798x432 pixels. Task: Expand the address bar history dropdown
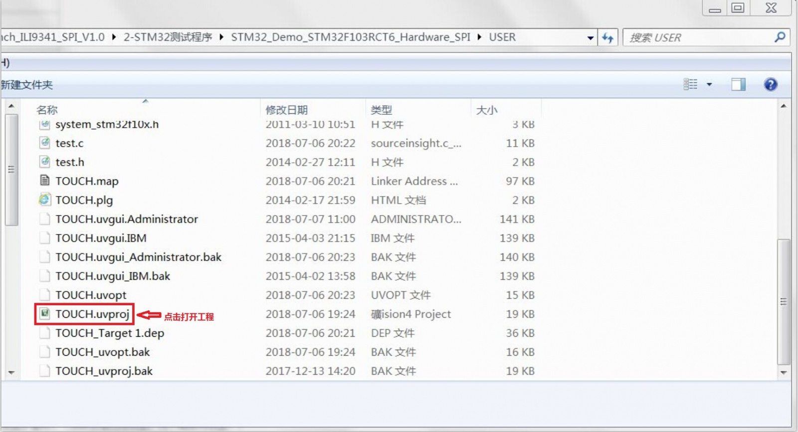pos(591,38)
